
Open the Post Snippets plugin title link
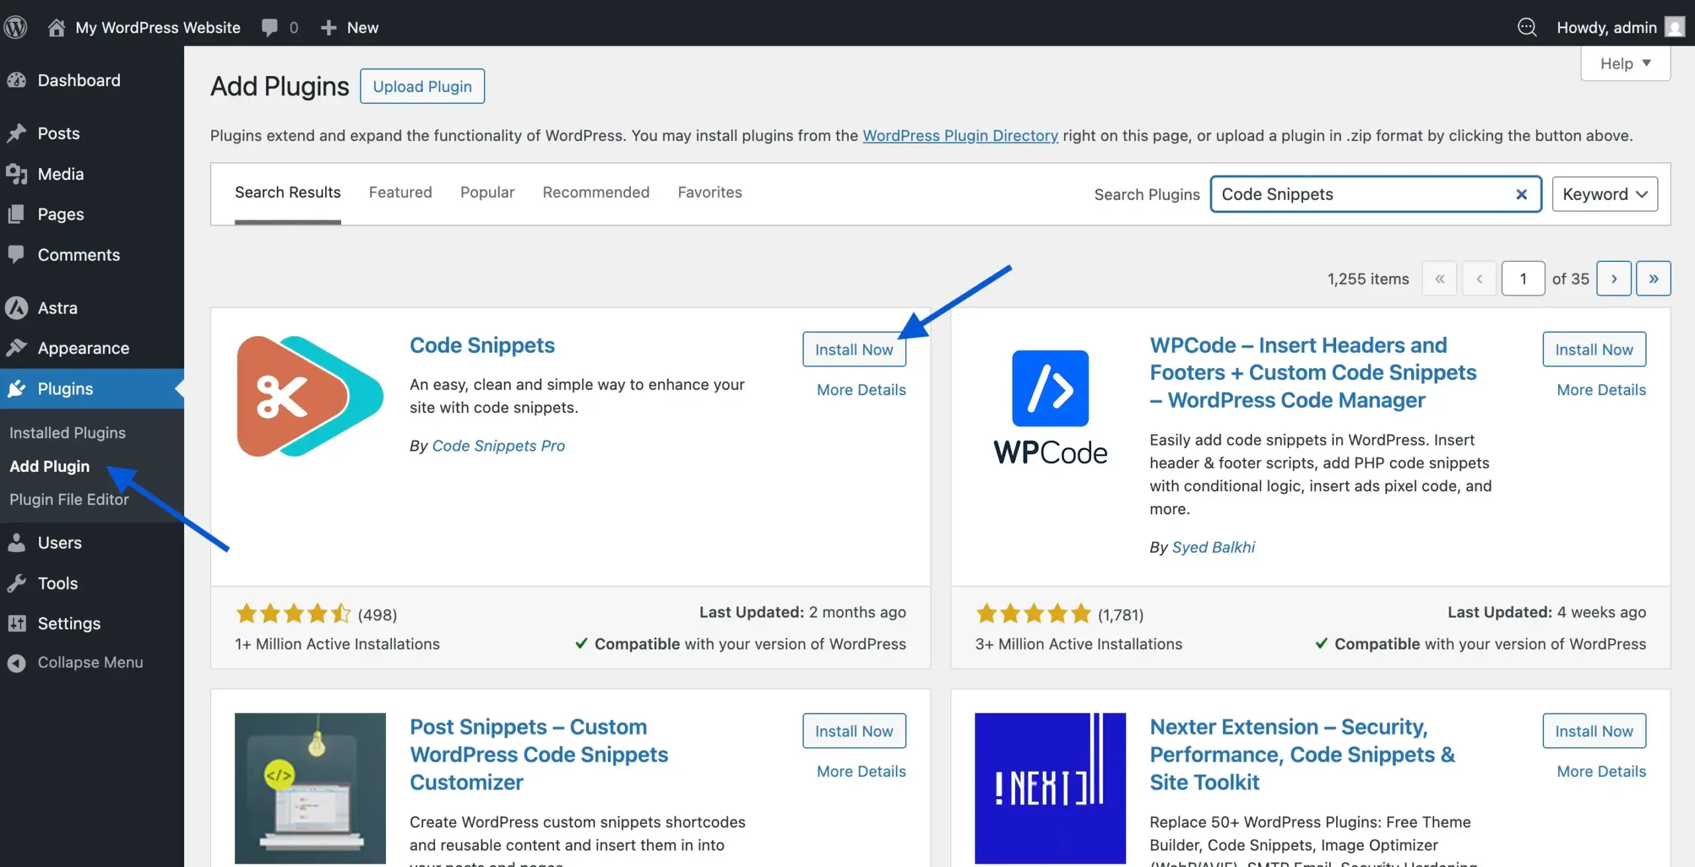[539, 754]
